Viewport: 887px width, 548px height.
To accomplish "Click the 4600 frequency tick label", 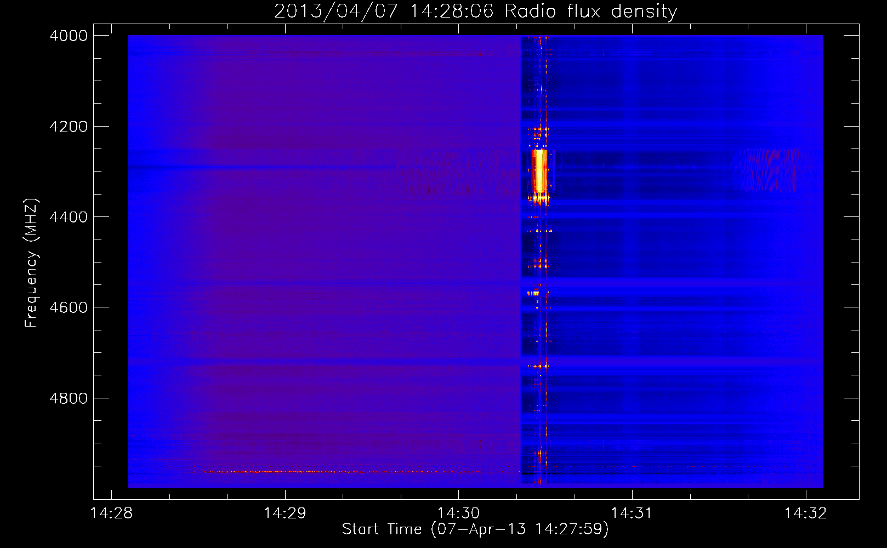I will click(69, 307).
